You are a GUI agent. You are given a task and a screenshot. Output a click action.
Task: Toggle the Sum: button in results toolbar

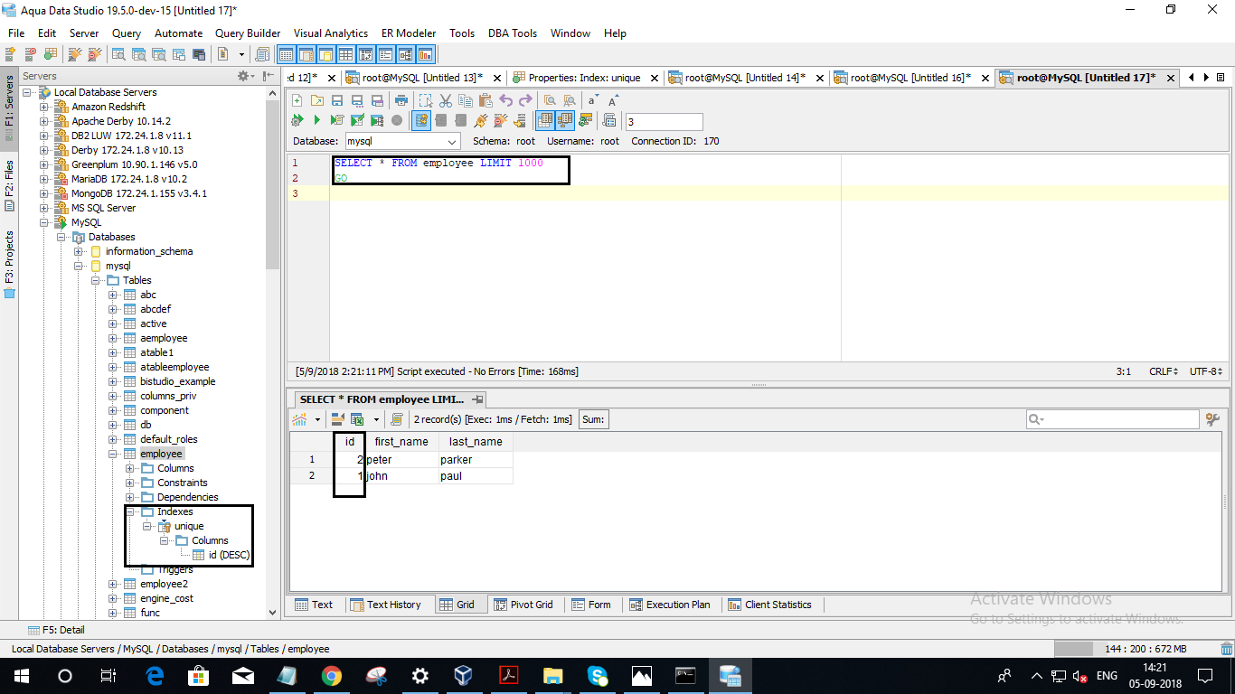593,419
